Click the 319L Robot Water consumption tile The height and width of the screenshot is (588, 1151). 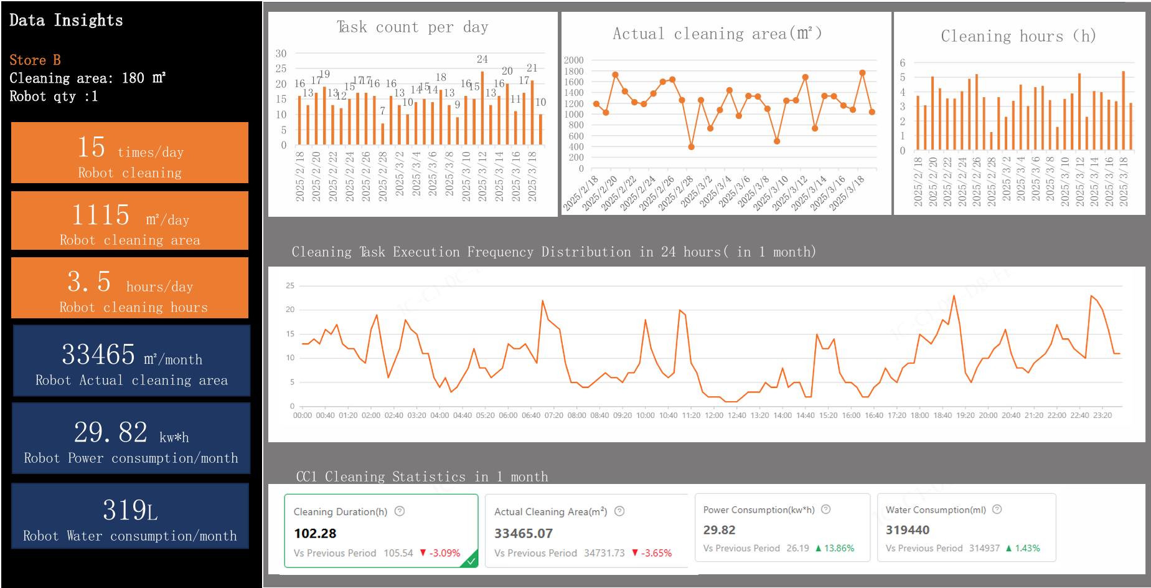pyautogui.click(x=130, y=516)
